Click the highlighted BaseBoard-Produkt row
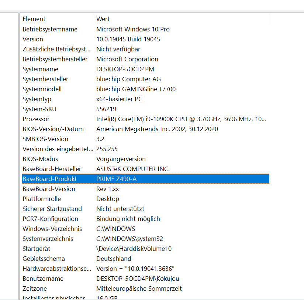This screenshot has width=304, height=300. click(145, 179)
